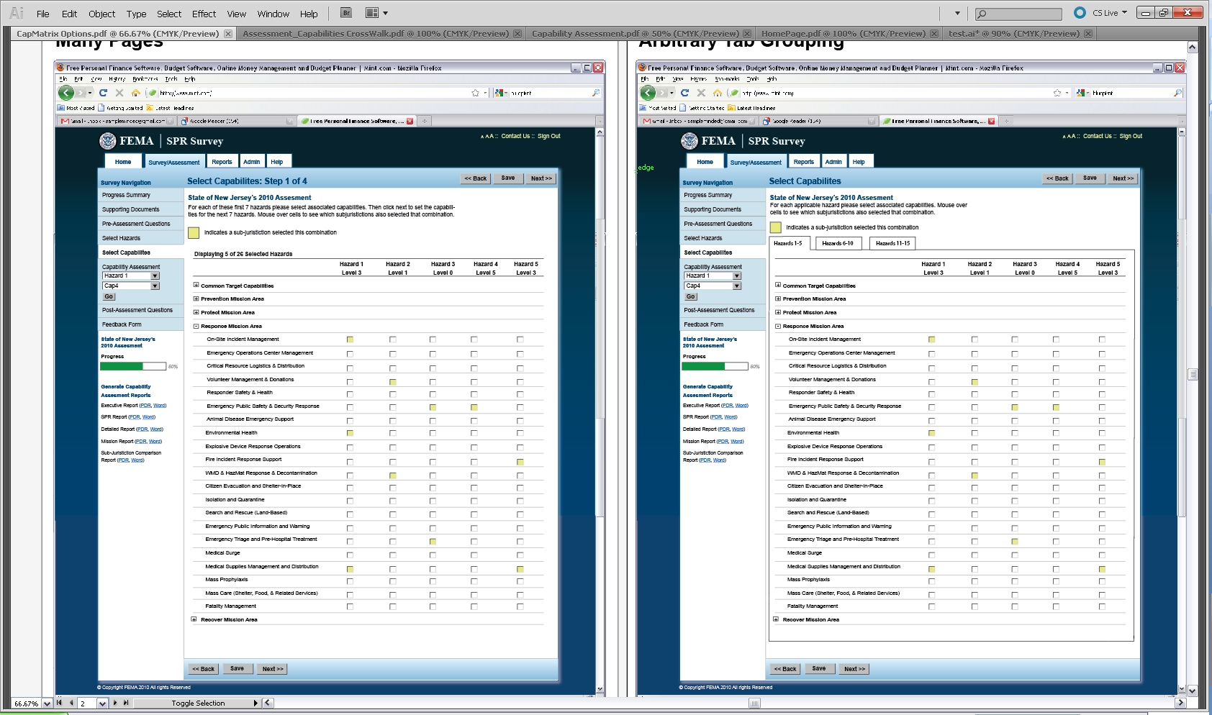
Task: Toggle Fatality Management Hazard 4 checkbox, left mockup
Action: [x=474, y=606]
